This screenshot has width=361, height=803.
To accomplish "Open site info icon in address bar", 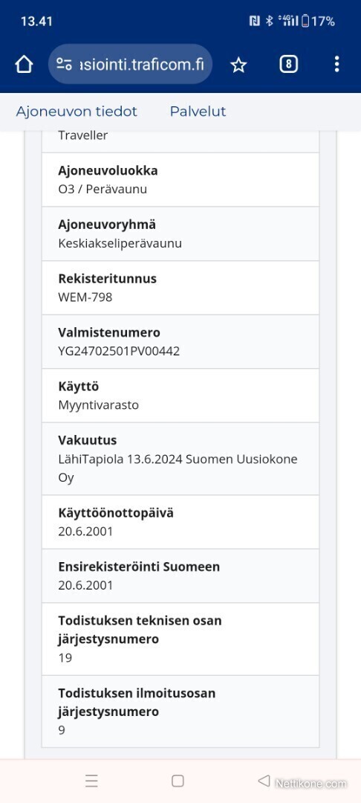I will pyautogui.click(x=65, y=65).
